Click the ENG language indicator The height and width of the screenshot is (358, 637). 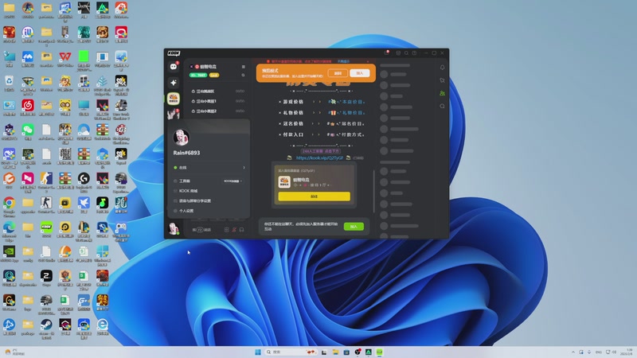point(599,352)
